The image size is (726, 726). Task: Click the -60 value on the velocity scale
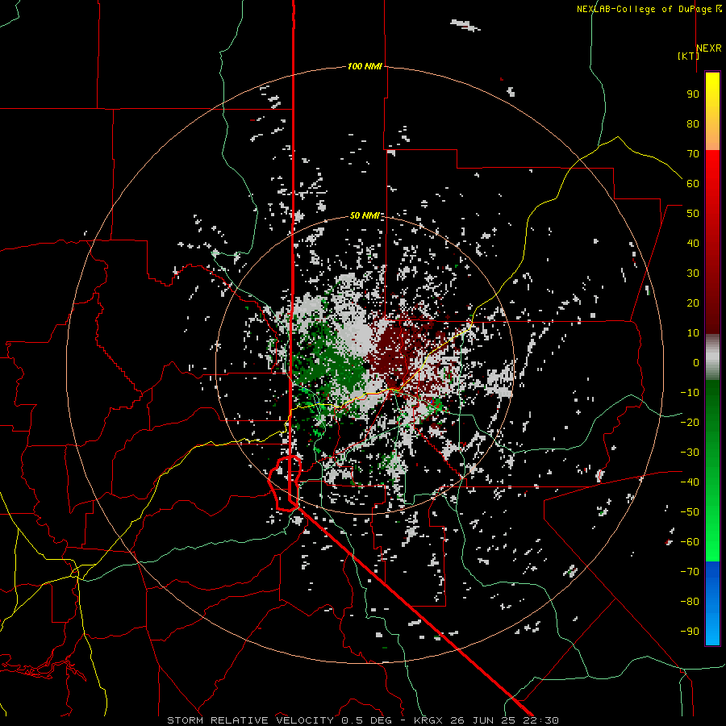[690, 542]
